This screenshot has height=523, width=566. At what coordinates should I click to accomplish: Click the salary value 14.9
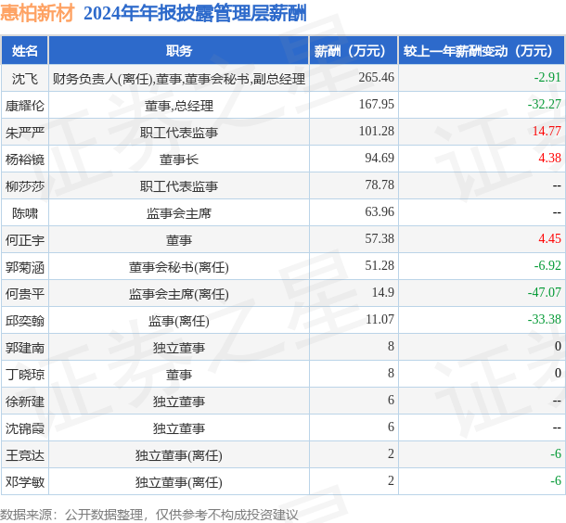383,292
